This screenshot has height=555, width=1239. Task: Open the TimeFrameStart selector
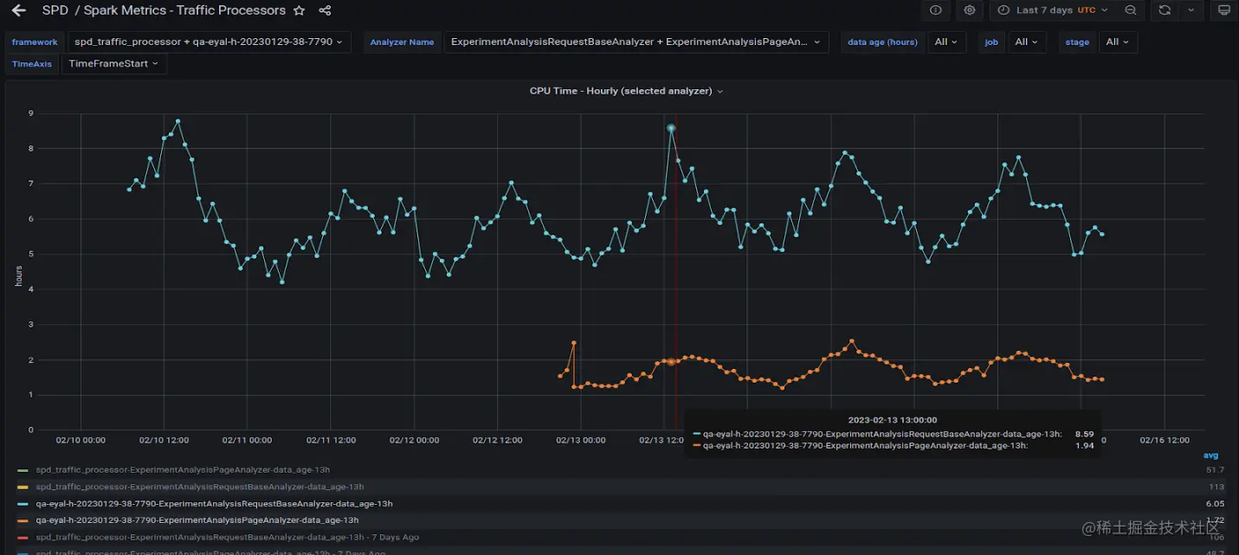point(113,63)
